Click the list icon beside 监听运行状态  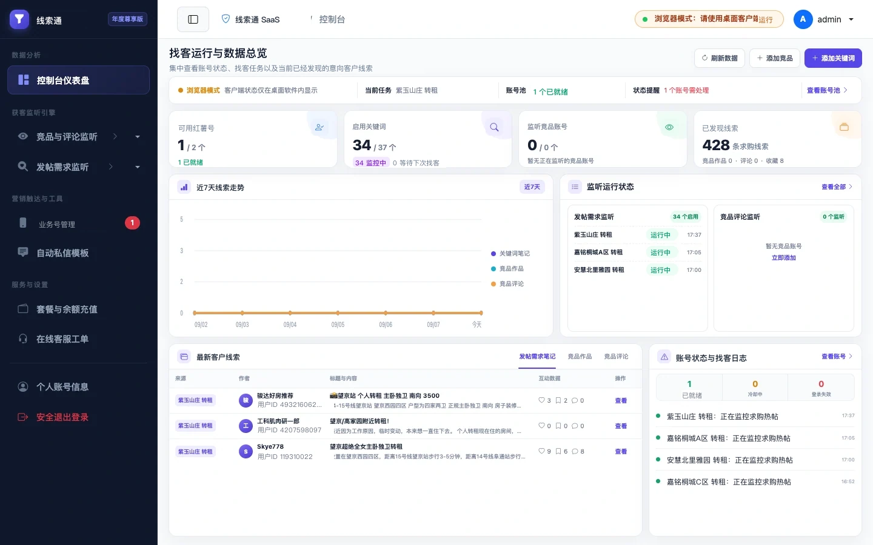click(575, 187)
